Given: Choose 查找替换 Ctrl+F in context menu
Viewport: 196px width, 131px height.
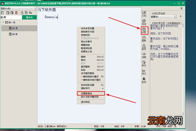Looking at the screenshot, I should 91,67.
